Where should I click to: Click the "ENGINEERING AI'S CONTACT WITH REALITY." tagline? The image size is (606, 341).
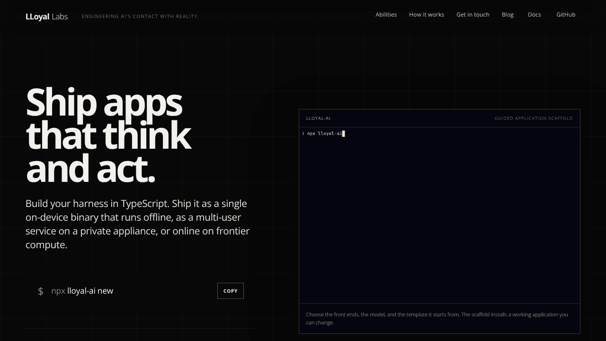(x=140, y=17)
